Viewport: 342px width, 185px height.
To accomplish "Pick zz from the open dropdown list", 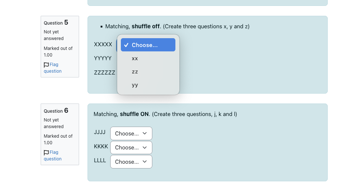I will (x=148, y=72).
